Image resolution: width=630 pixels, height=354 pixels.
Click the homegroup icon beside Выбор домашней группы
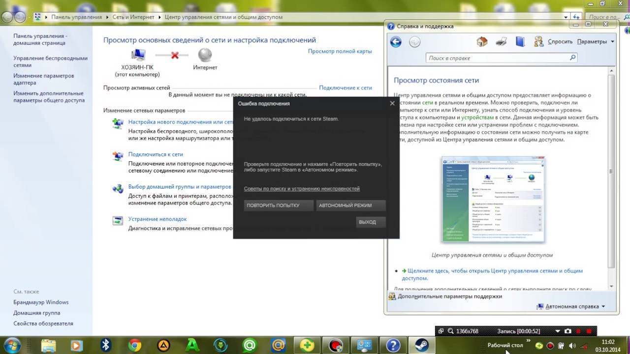118,188
